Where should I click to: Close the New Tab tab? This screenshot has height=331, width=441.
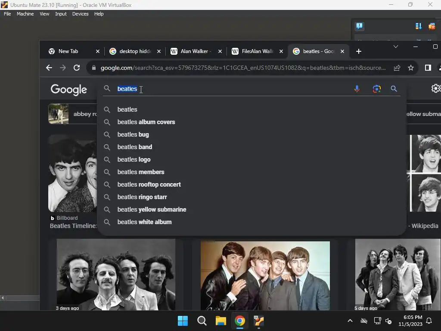click(x=98, y=51)
